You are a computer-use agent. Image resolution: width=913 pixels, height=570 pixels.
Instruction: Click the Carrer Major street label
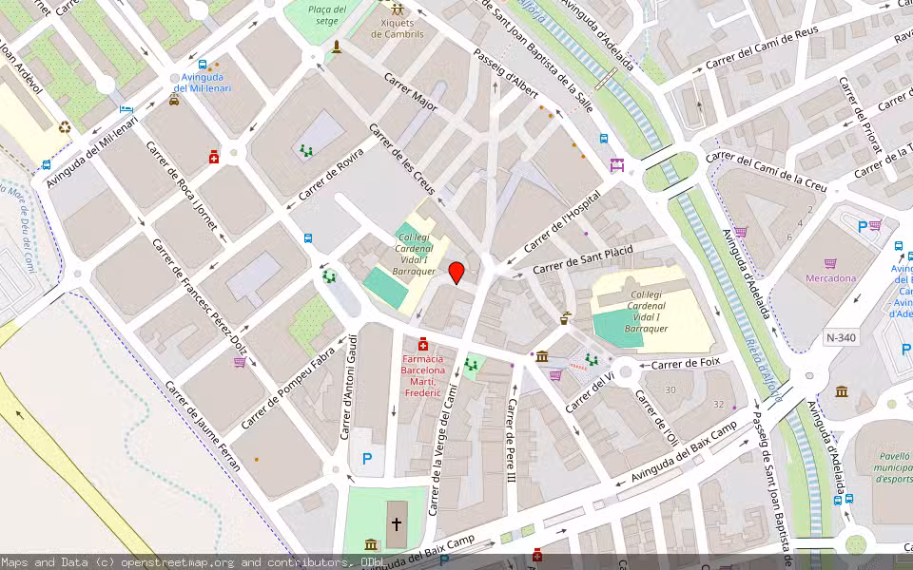[x=411, y=92]
